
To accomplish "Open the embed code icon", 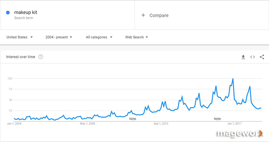I will pos(253,57).
